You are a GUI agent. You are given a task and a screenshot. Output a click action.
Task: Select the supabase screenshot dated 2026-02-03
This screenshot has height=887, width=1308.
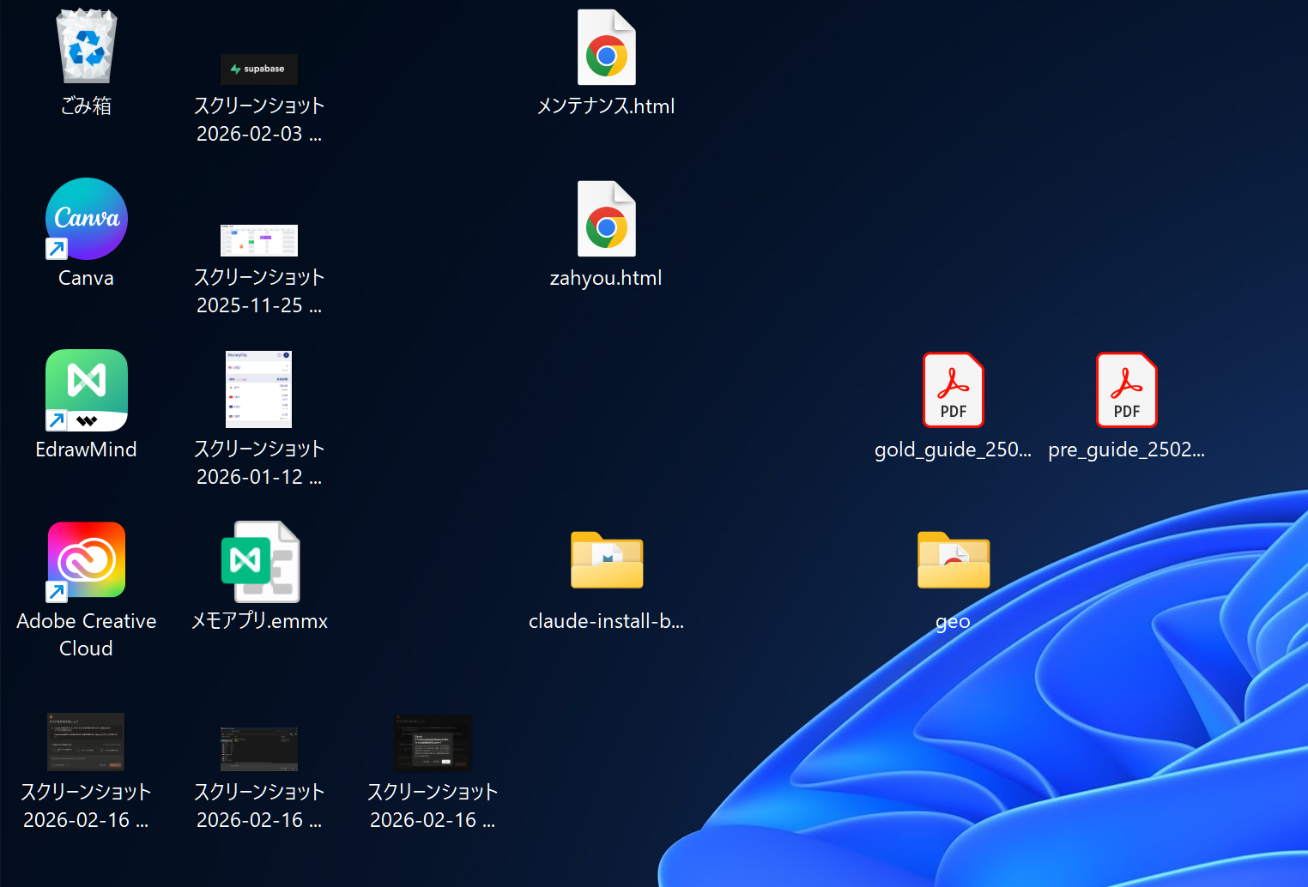259,69
